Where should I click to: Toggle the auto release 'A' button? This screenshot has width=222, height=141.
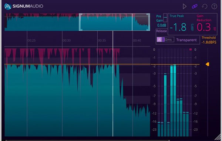tap(159, 40)
